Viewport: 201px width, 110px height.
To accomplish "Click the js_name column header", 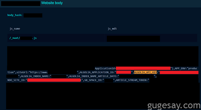I will (15, 29).
